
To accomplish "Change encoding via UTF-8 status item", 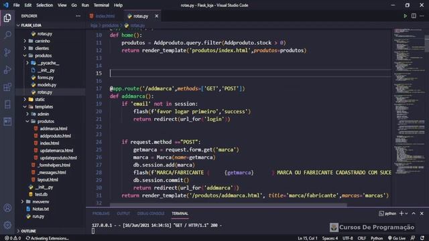I will [x=347, y=238].
